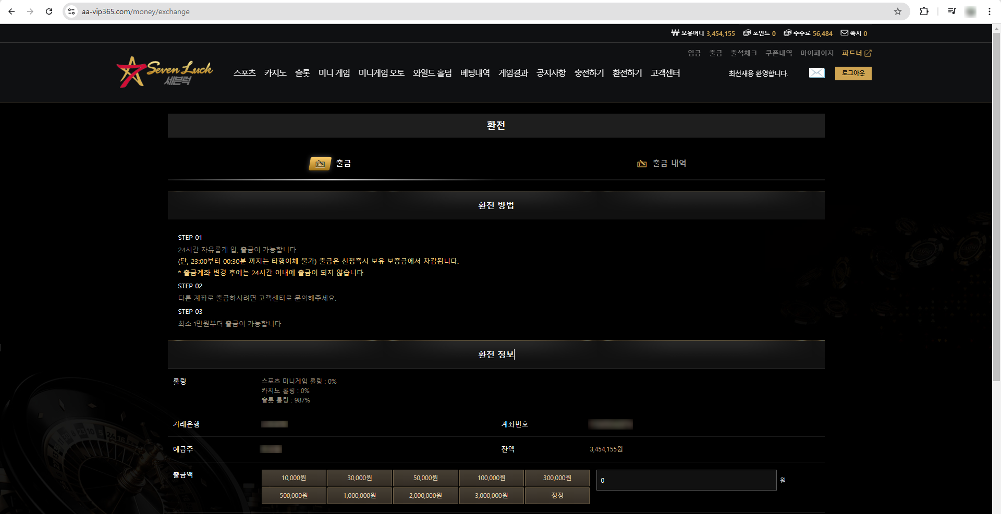Click the Seven Luck logo
The image size is (1001, 514).
165,72
